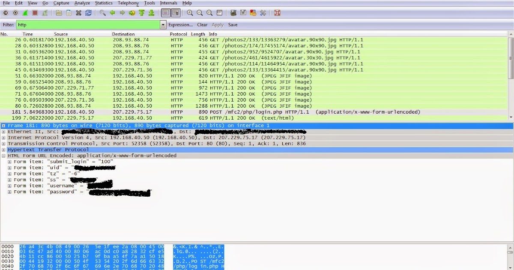
Task: Expand form item "submit_login"
Action: coord(9,162)
